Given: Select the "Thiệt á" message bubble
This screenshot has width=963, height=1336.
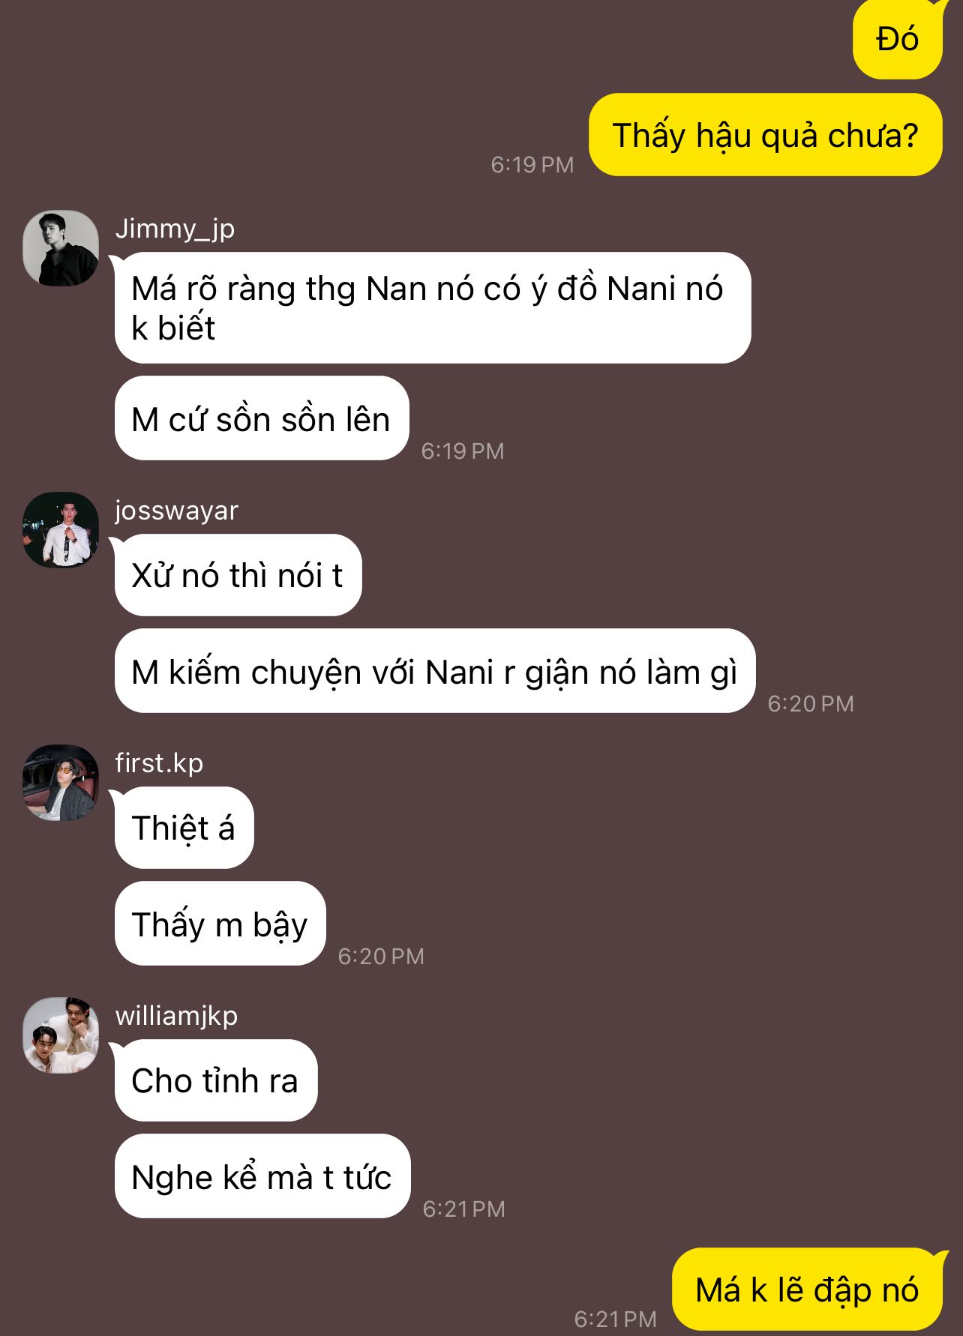Looking at the screenshot, I should coord(184,828).
